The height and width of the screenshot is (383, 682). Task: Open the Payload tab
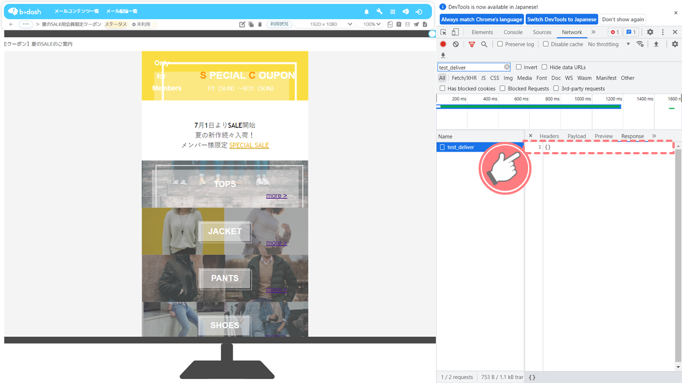[577, 136]
